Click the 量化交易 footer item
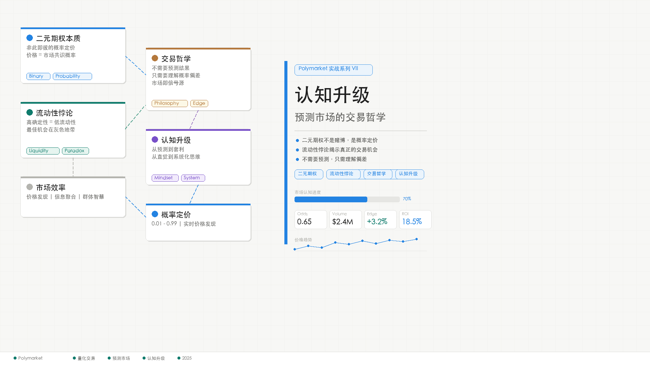The height and width of the screenshot is (366, 650). coord(86,358)
